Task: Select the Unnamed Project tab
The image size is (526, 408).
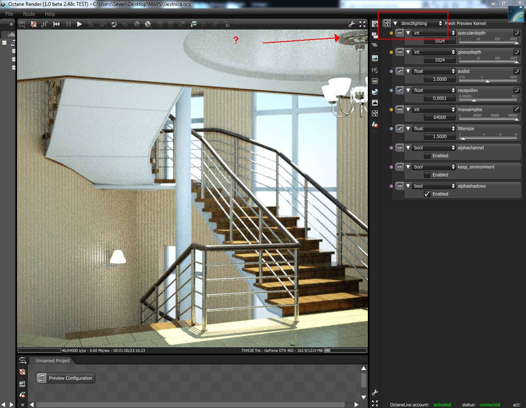Action: (53, 361)
